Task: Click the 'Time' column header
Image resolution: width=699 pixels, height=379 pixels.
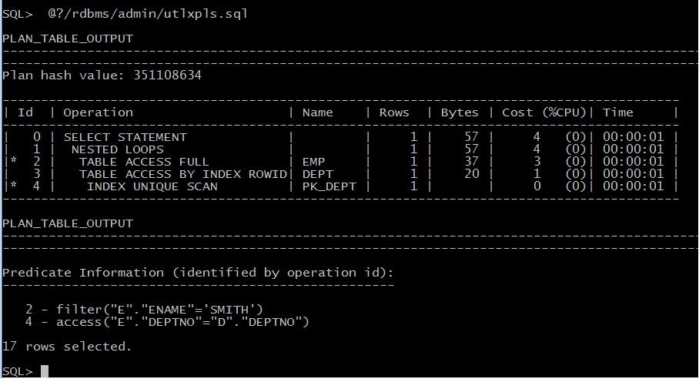Action: pos(618,112)
